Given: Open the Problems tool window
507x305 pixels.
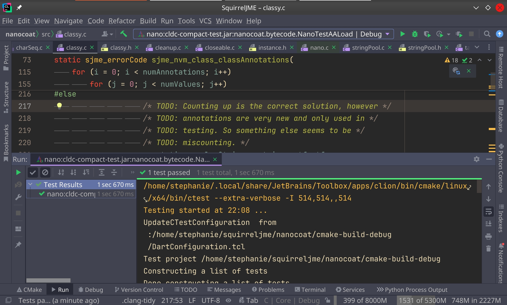Looking at the screenshot, I should pyautogui.click(x=268, y=290).
